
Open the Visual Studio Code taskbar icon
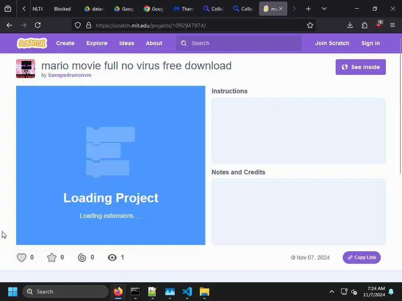187,292
